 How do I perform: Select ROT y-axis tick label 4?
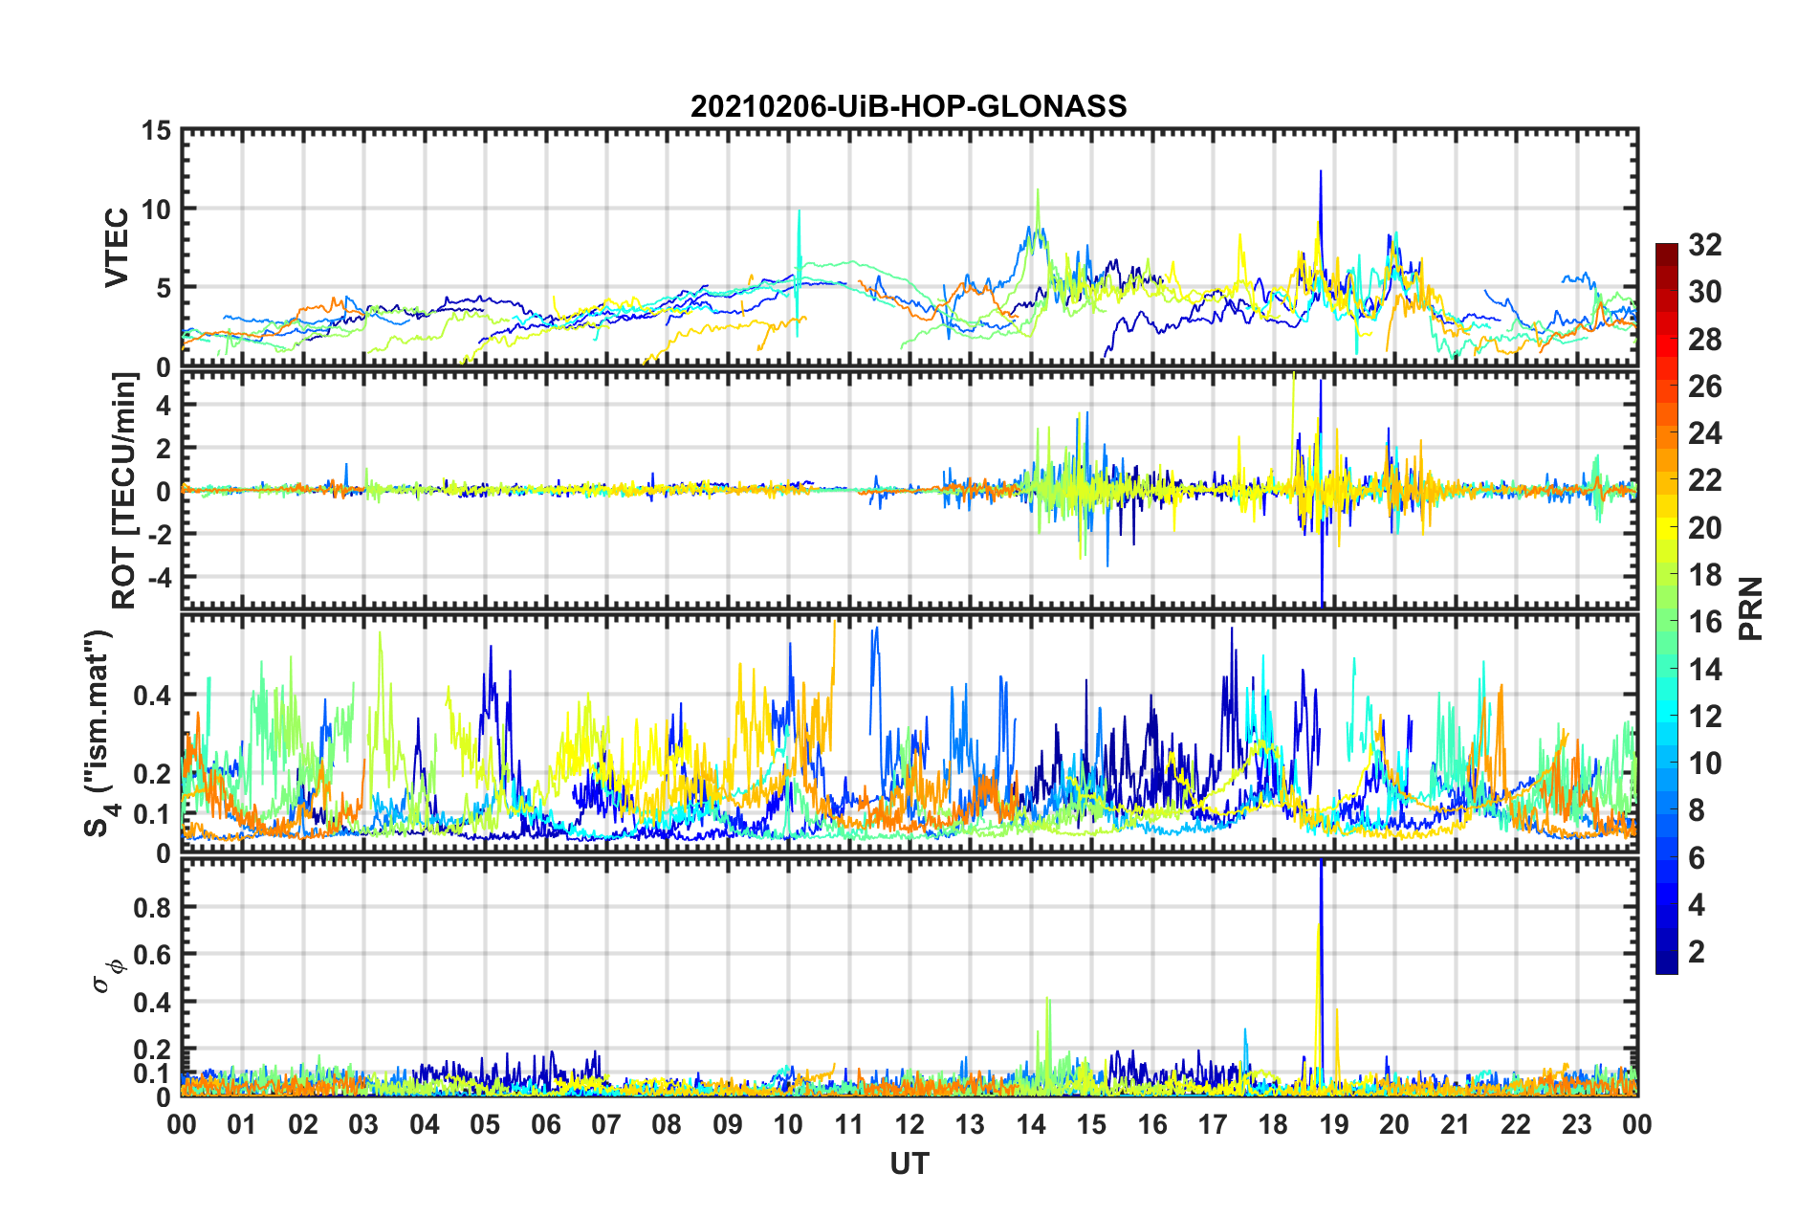coord(164,406)
